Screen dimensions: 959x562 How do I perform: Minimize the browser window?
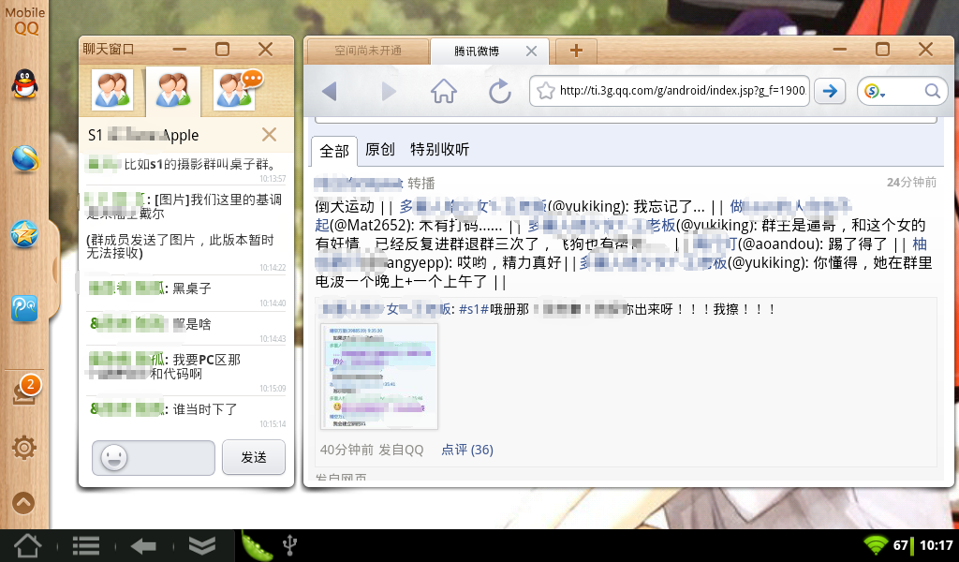pyautogui.click(x=840, y=50)
